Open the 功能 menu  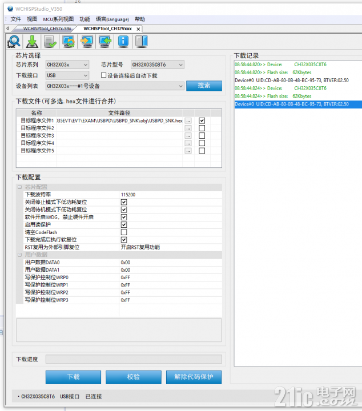point(85,19)
